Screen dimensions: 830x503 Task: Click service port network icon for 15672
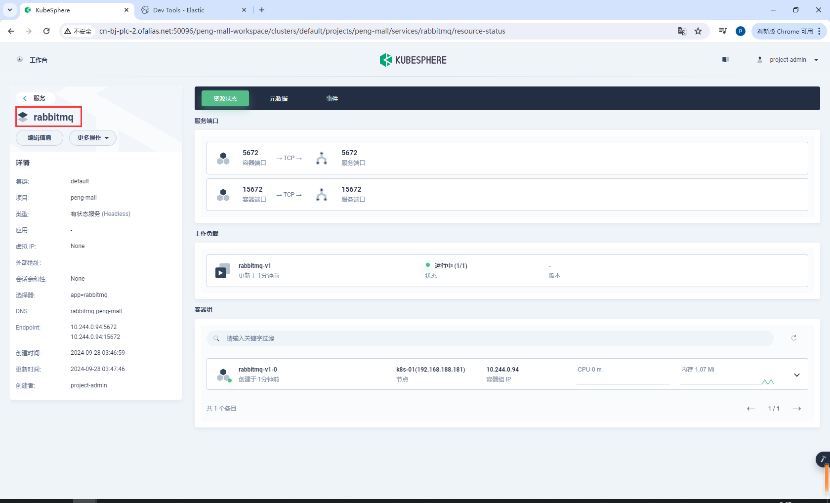point(322,195)
